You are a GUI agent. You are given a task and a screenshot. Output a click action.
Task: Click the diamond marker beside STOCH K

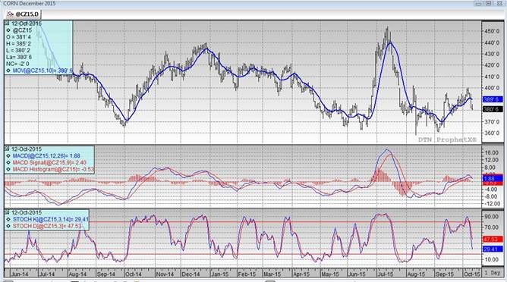[x=8, y=219]
